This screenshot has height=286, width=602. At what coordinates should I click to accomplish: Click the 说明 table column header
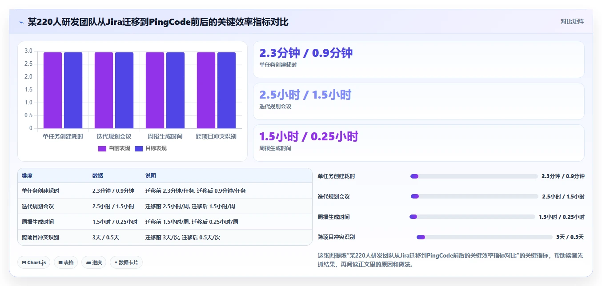[x=151, y=176]
